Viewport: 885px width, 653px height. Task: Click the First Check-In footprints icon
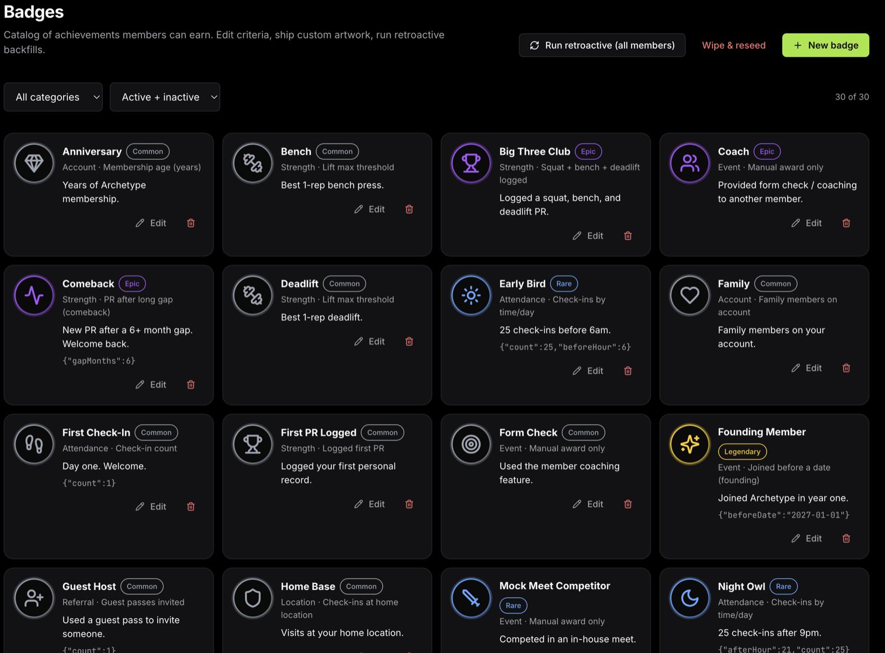(34, 444)
